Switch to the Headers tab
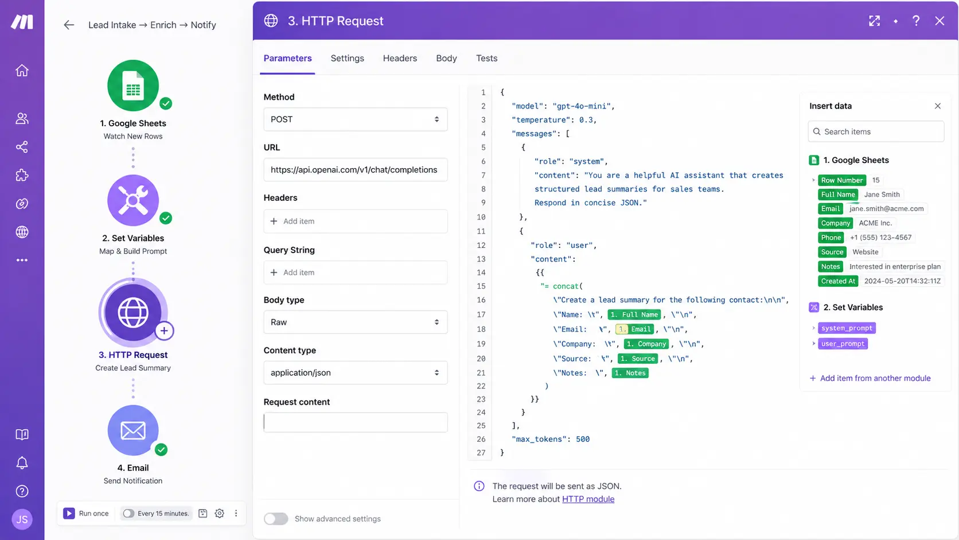The image size is (959, 540). tap(400, 58)
